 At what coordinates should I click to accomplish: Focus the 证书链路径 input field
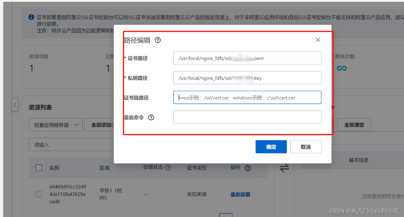[x=247, y=98]
